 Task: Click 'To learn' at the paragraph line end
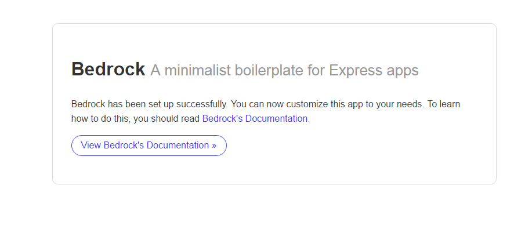click(443, 104)
